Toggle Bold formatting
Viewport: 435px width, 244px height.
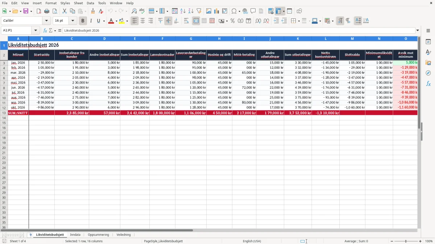pyautogui.click(x=83, y=21)
